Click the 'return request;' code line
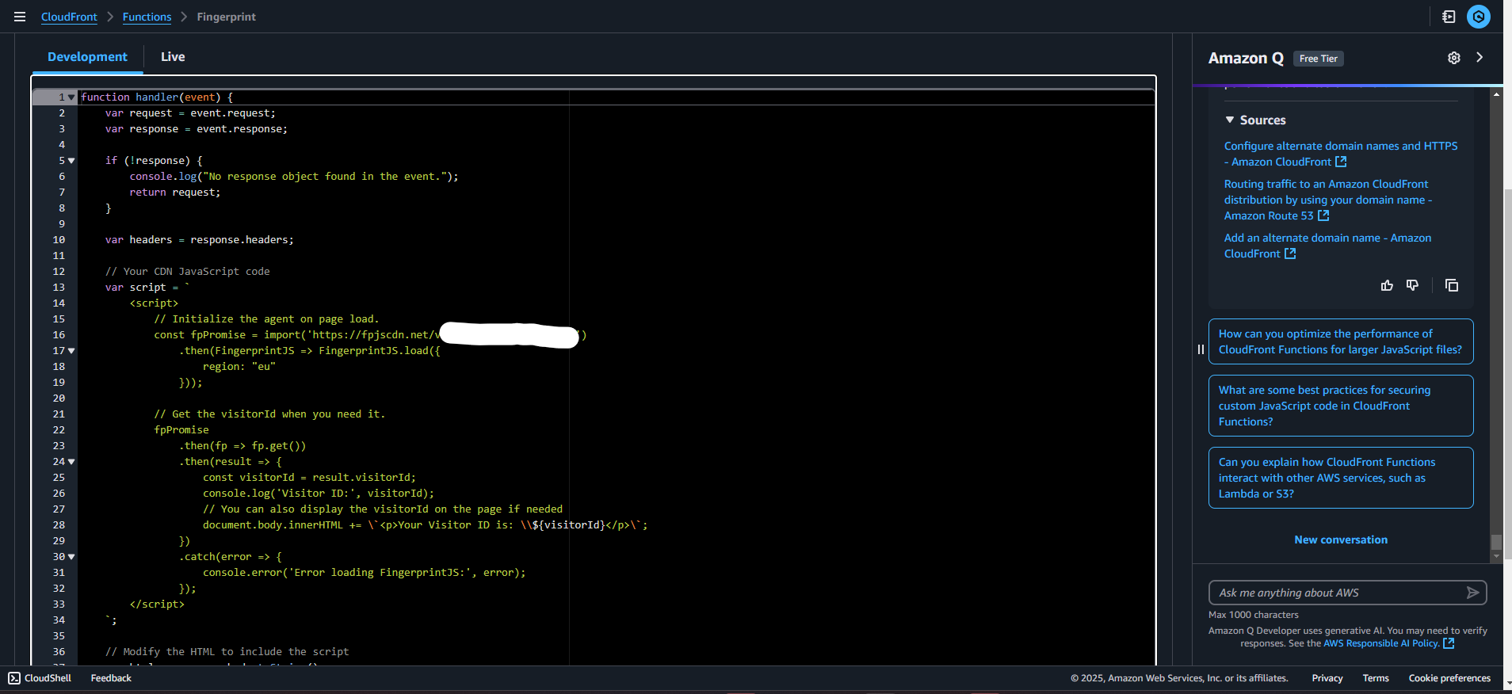The width and height of the screenshot is (1512, 694). 175,193
